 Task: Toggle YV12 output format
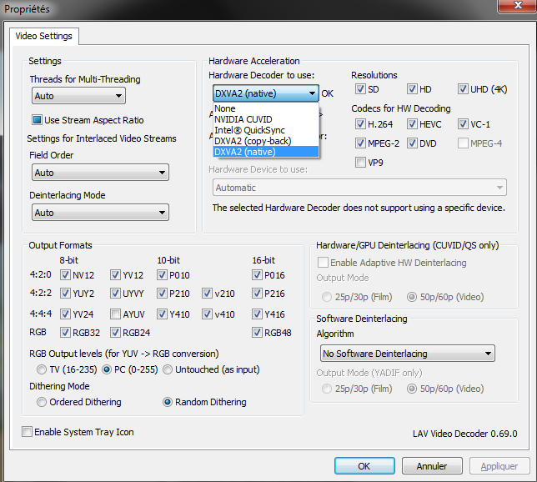[x=115, y=274]
